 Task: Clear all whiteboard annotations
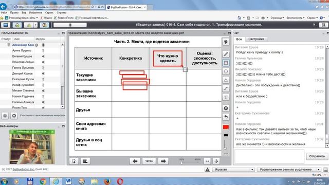pos(226,108)
